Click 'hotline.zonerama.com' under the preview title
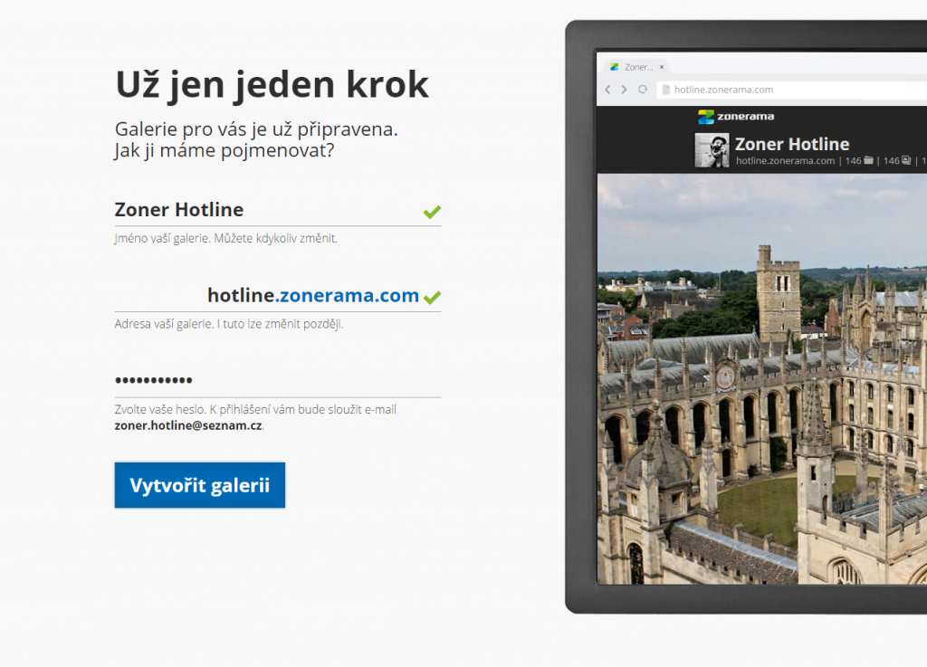The width and height of the screenshot is (927, 667). pos(785,161)
